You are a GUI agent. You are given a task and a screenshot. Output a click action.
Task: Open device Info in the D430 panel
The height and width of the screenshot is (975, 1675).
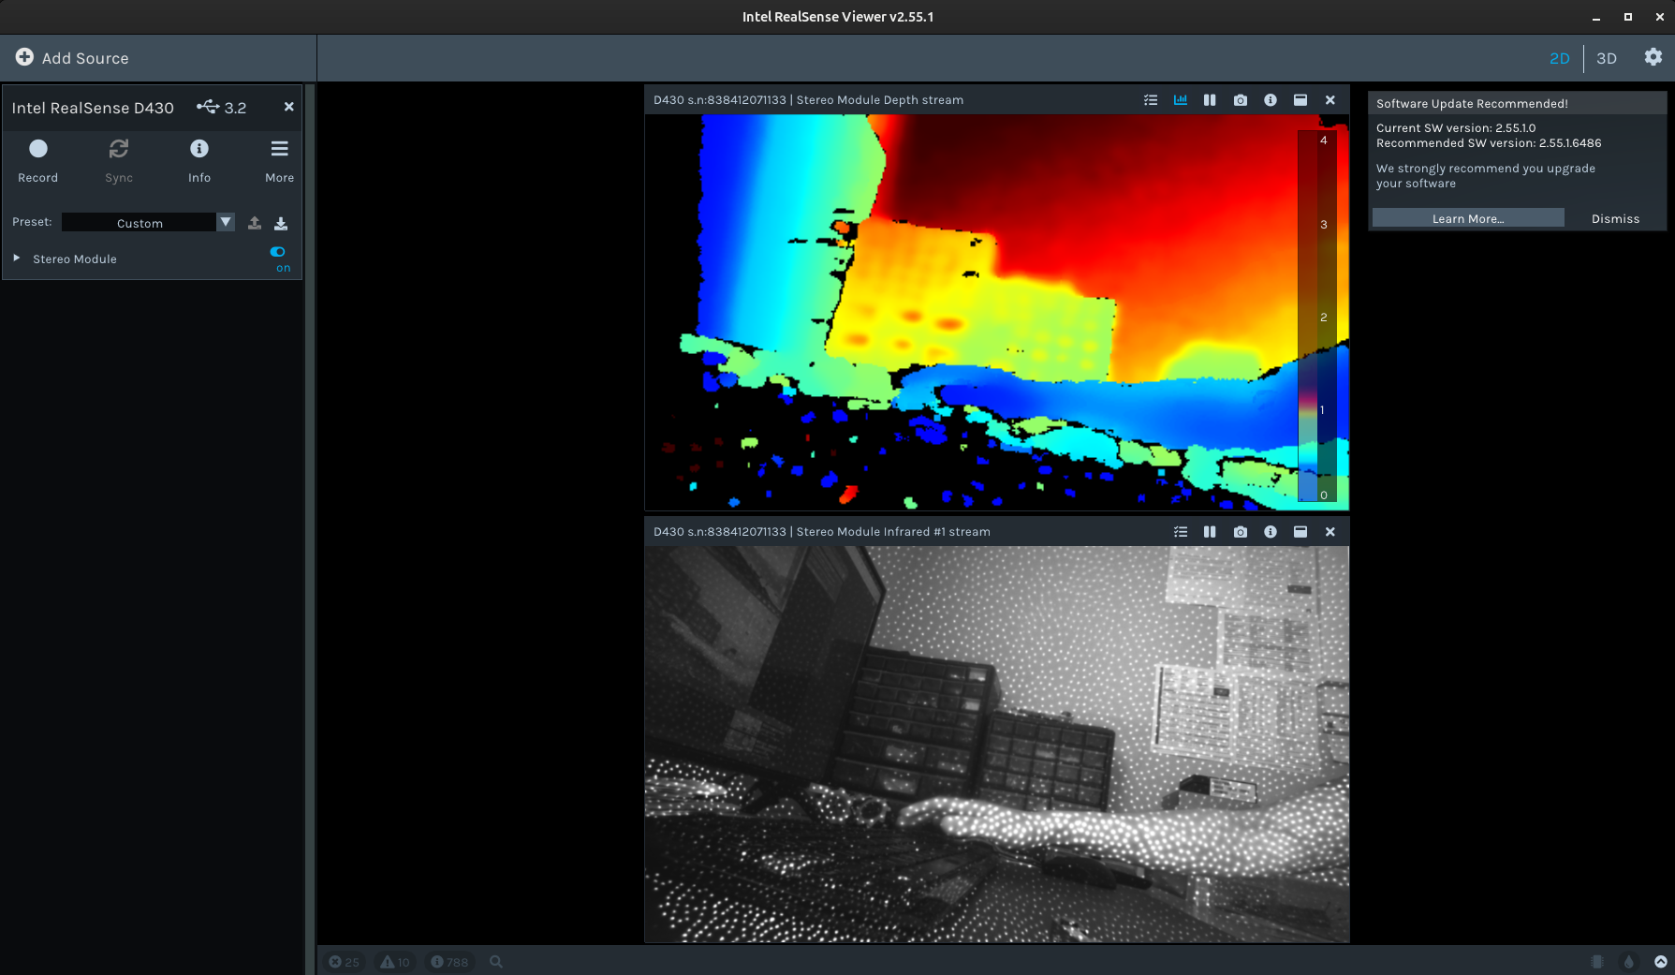point(199,160)
